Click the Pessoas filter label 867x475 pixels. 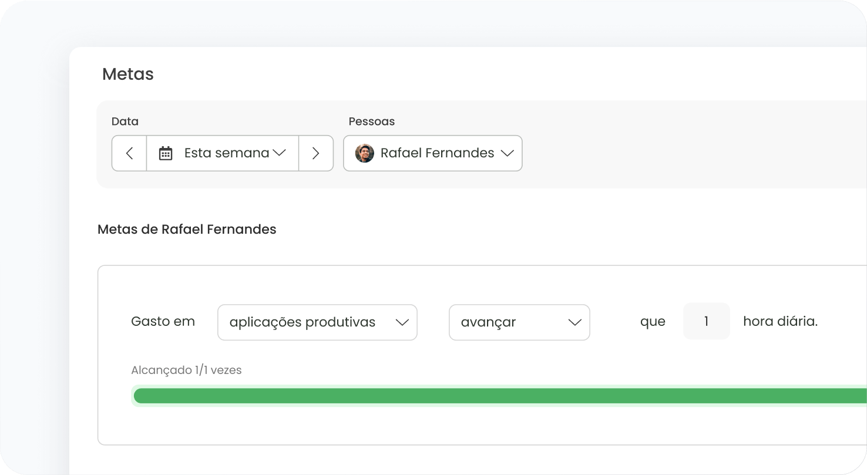[371, 122]
